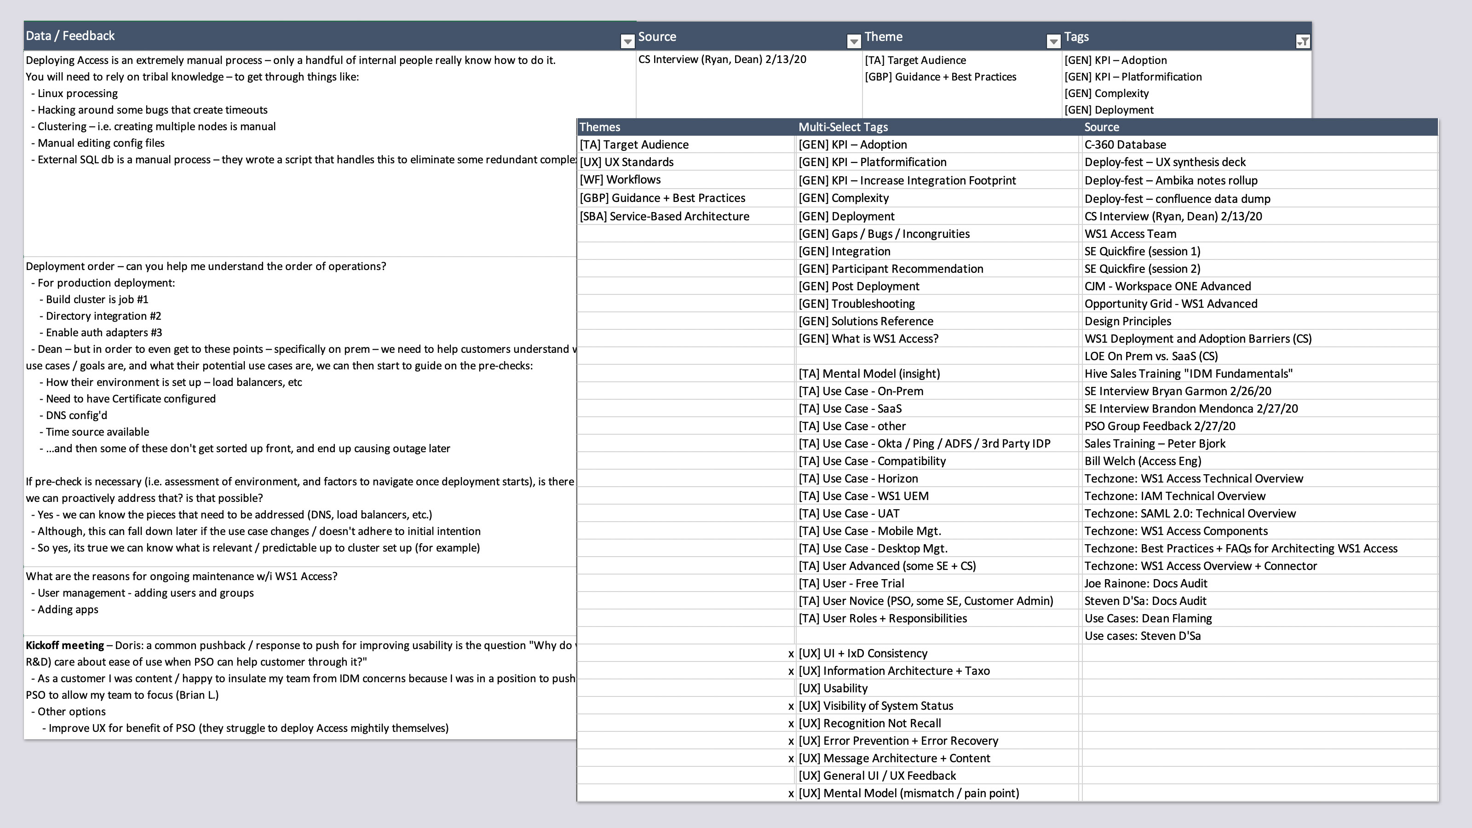Toggle x mark beside Message Architecture + Content
Viewport: 1472px width, 828px height.
point(791,759)
